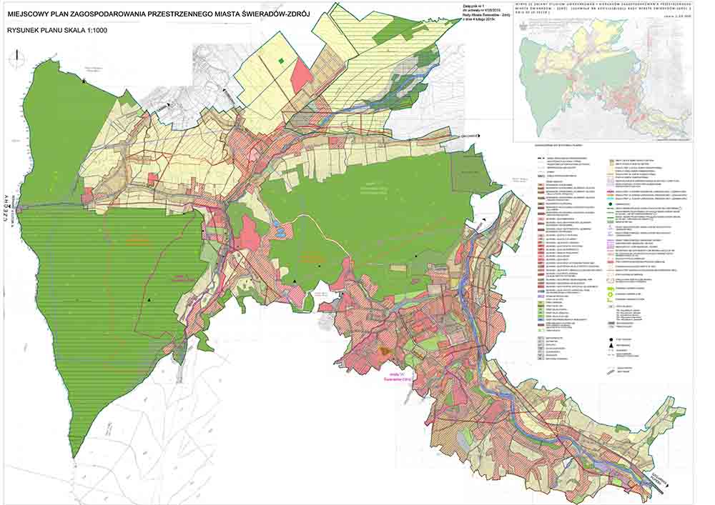Select the yellow-green ring legend symbol
The height and width of the screenshot is (505, 715).
(611, 295)
